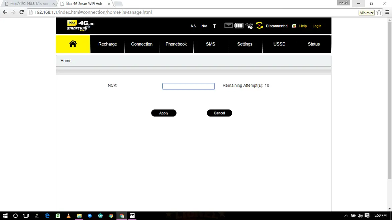Open the Settings menu tab

click(245, 44)
